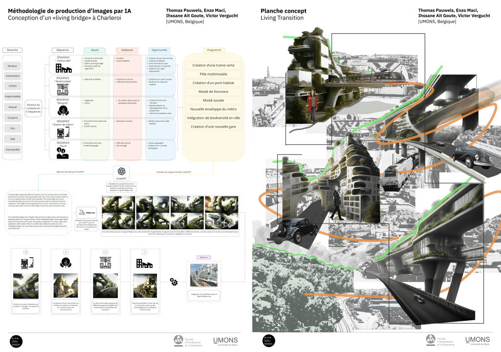Click the landscape icon in the Terril sequence row
This screenshot has height=352, width=501.
click(x=63, y=152)
